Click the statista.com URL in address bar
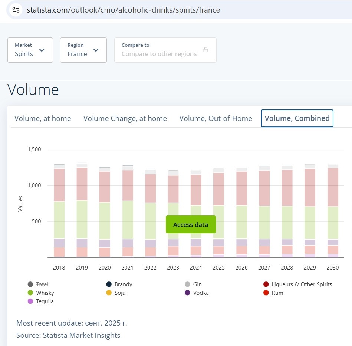This screenshot has height=346, width=352. pyautogui.click(x=124, y=10)
